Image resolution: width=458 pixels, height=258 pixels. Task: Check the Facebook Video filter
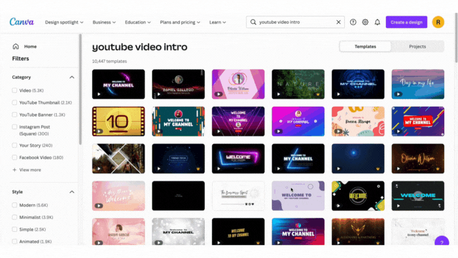pyautogui.click(x=14, y=158)
